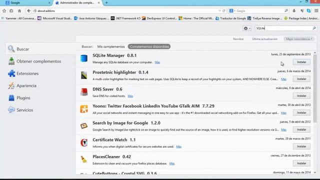Click the magnifier in the Google search box
Viewport: 320px width, 180px height.
[x=286, y=11]
